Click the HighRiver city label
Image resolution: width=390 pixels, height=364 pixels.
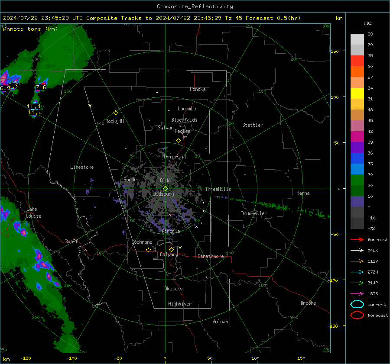[x=180, y=304]
